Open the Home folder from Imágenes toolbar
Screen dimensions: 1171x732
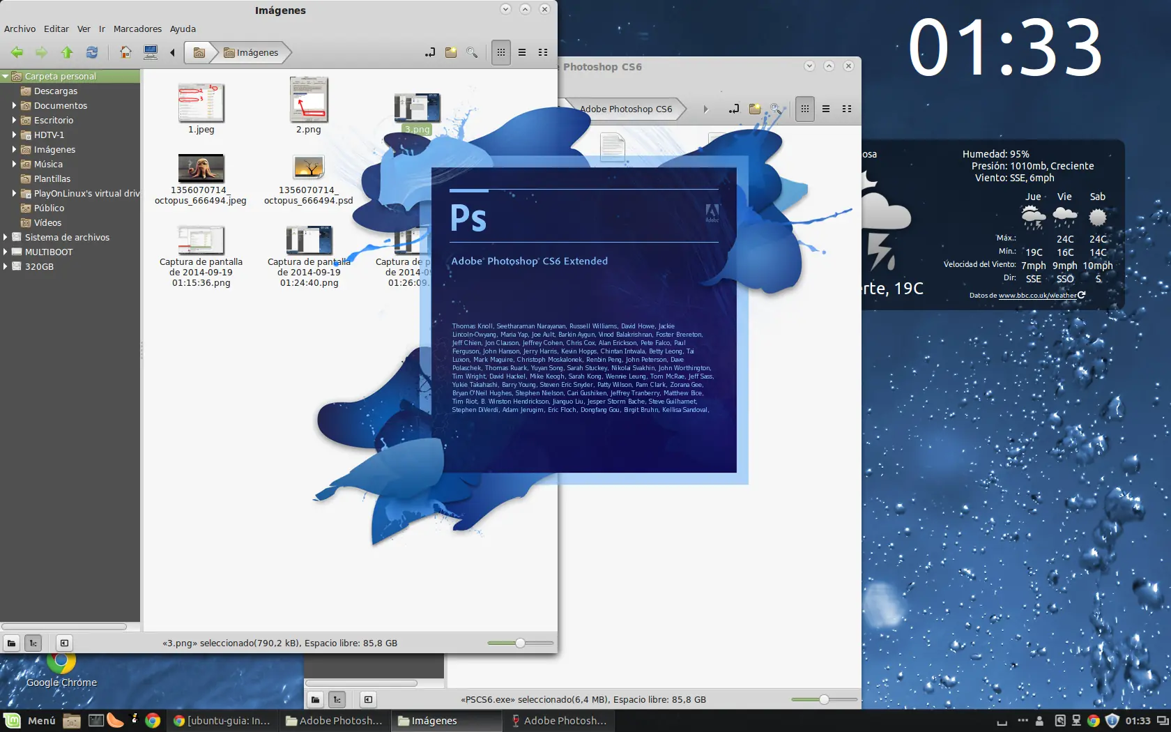click(125, 52)
